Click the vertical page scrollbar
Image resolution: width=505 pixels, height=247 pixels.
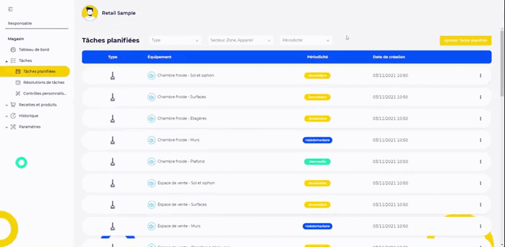click(x=502, y=63)
